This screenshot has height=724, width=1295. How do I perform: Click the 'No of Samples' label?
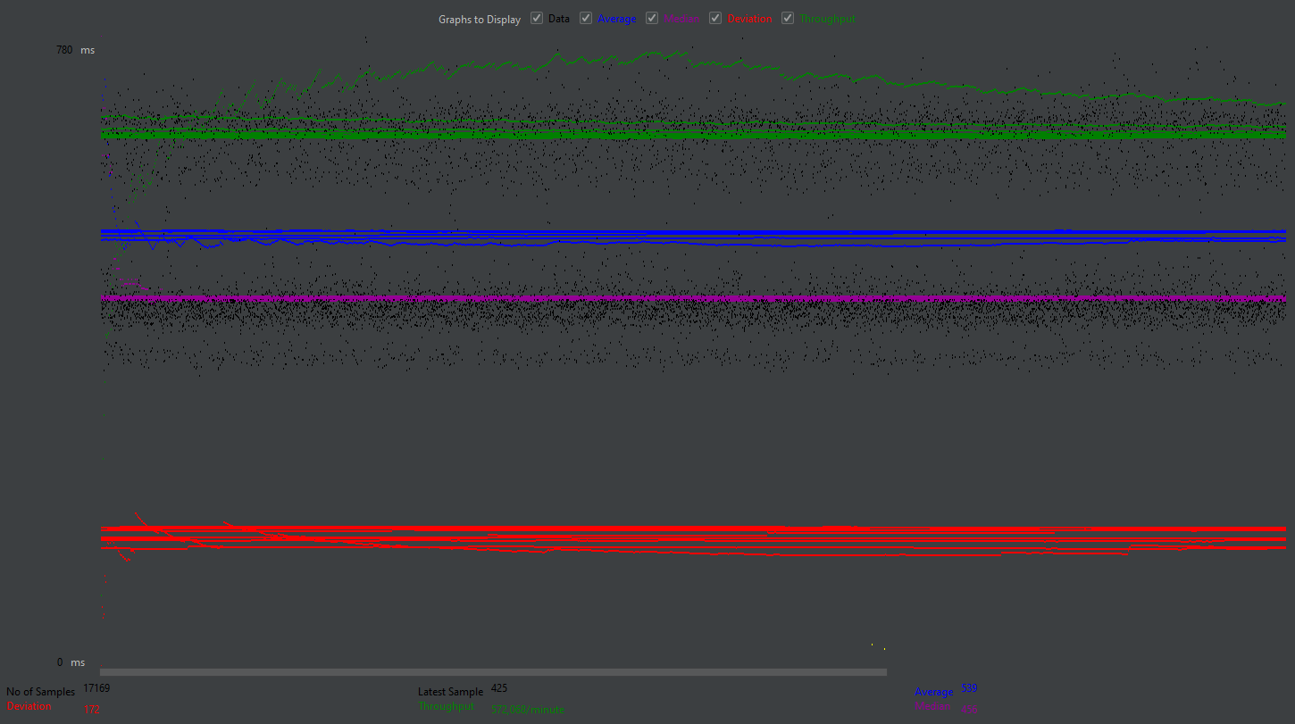click(40, 692)
